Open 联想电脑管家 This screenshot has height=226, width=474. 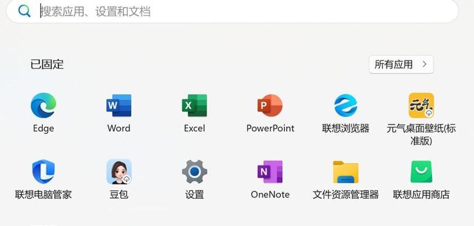(x=43, y=172)
